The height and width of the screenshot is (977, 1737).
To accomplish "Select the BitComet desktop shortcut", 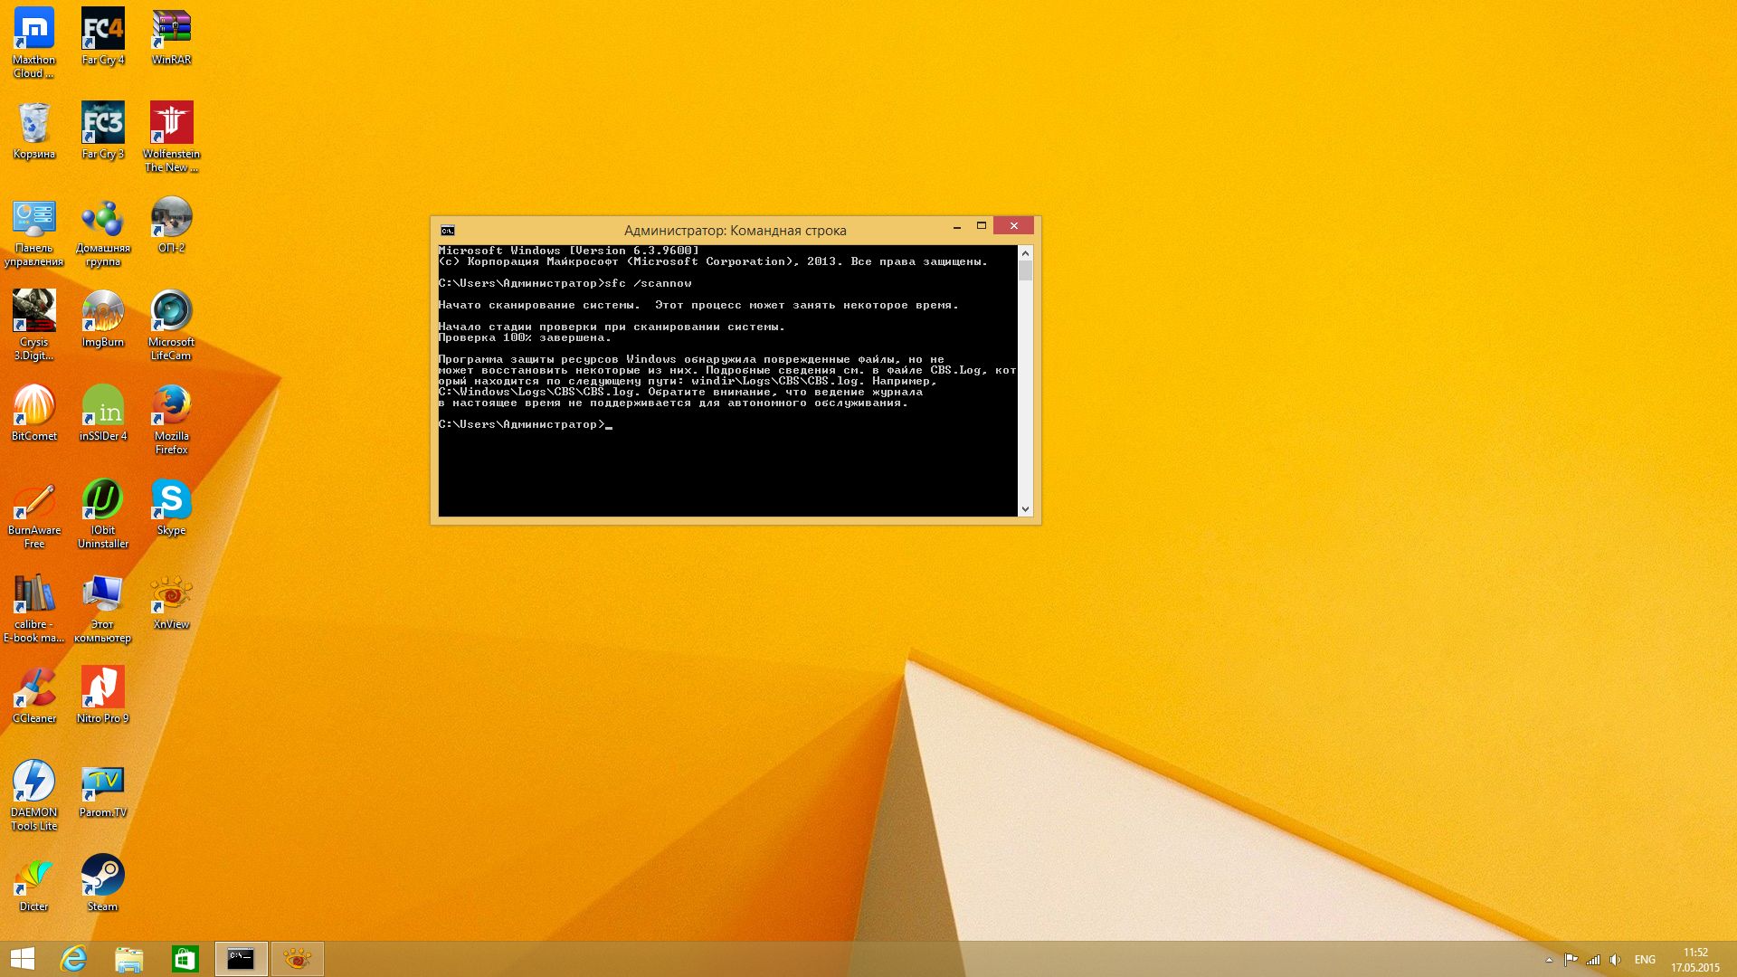I will (x=34, y=406).
